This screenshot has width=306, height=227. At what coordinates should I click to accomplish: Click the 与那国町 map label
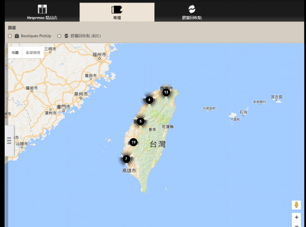209,108
